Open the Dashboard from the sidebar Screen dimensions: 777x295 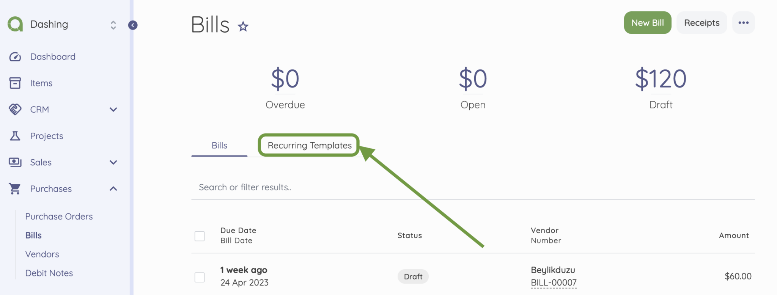52,56
